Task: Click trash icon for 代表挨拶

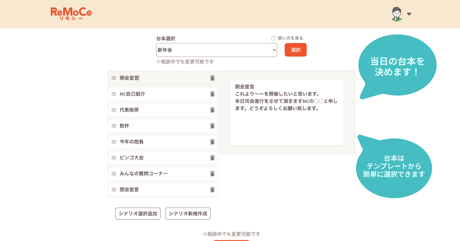Action: coord(212,110)
